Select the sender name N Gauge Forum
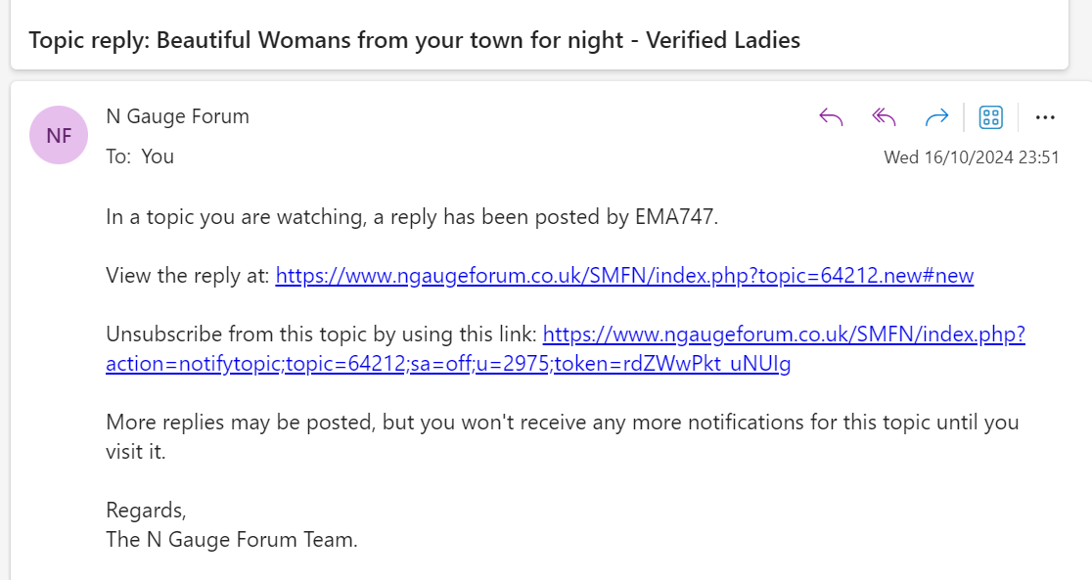This screenshot has width=1092, height=580. click(177, 116)
